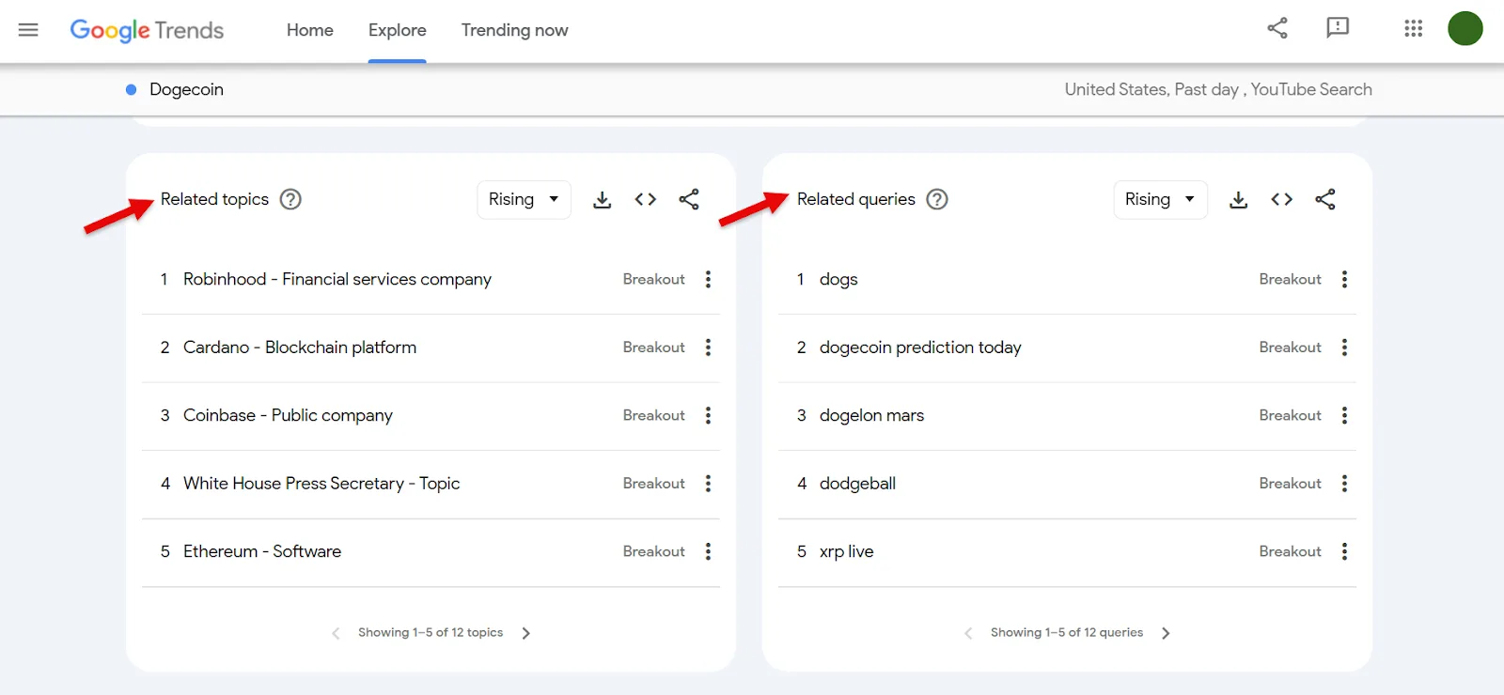Open the xrp live query
1504x695 pixels.
tap(847, 551)
